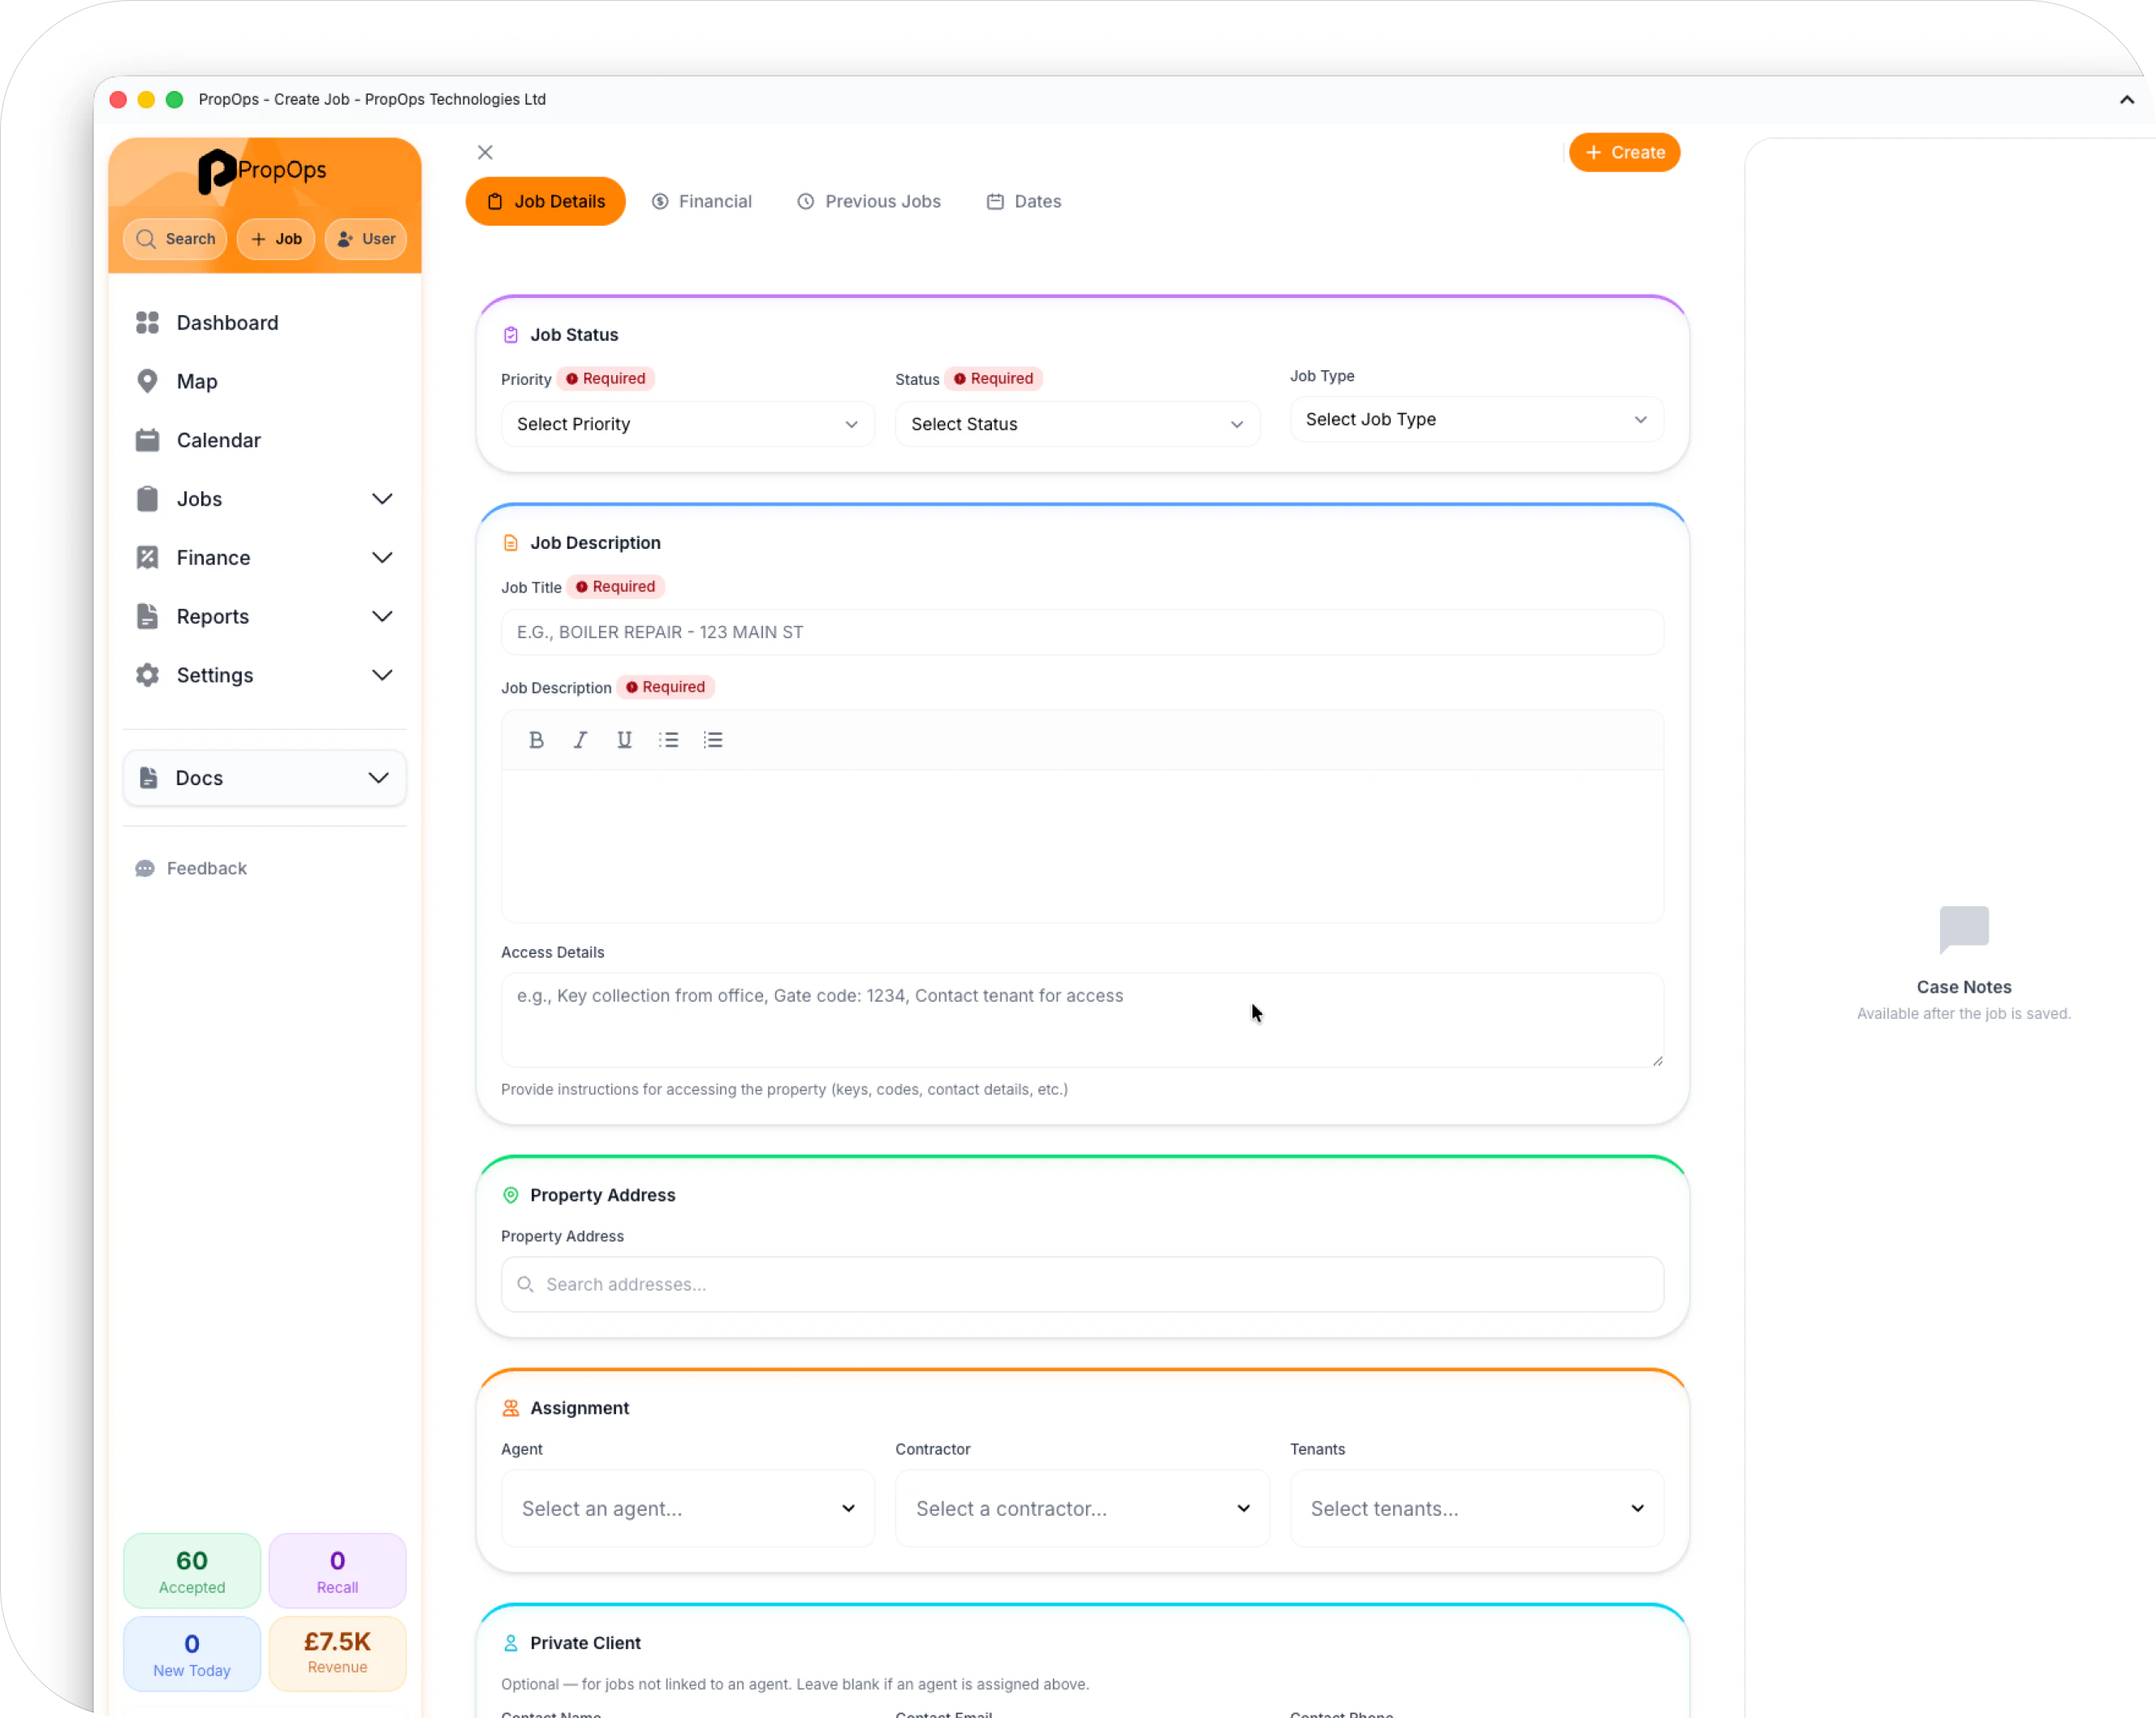This screenshot has width=2156, height=1718.
Task: Click inside the Job Description text area
Action: coord(1083,846)
